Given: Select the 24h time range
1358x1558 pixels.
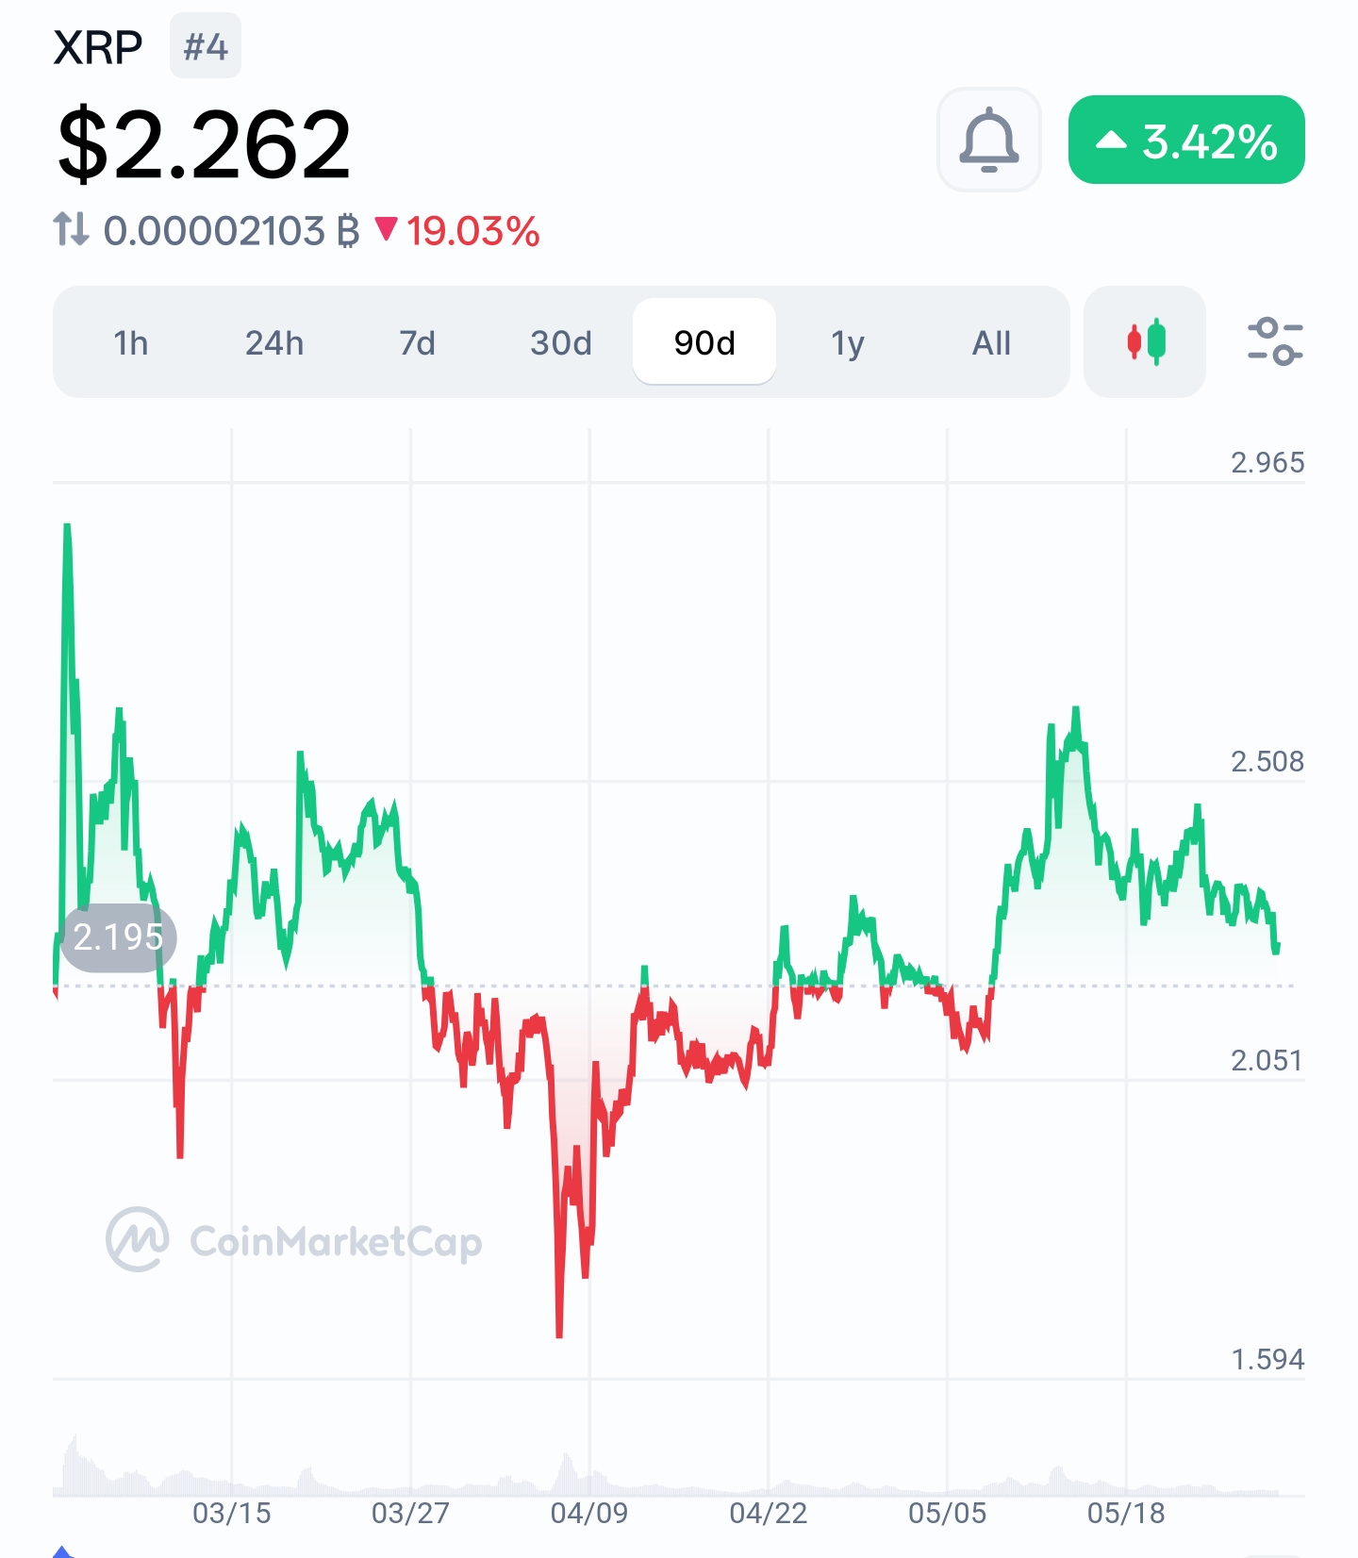Looking at the screenshot, I should pos(274,342).
